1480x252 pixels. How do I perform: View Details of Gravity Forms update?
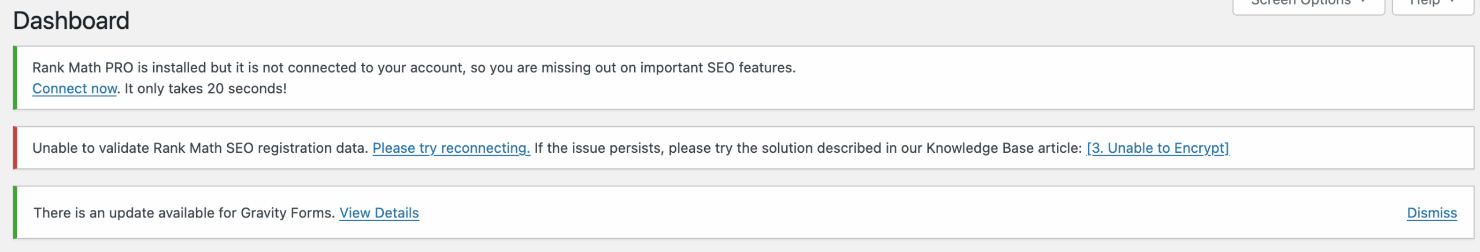pyautogui.click(x=379, y=213)
